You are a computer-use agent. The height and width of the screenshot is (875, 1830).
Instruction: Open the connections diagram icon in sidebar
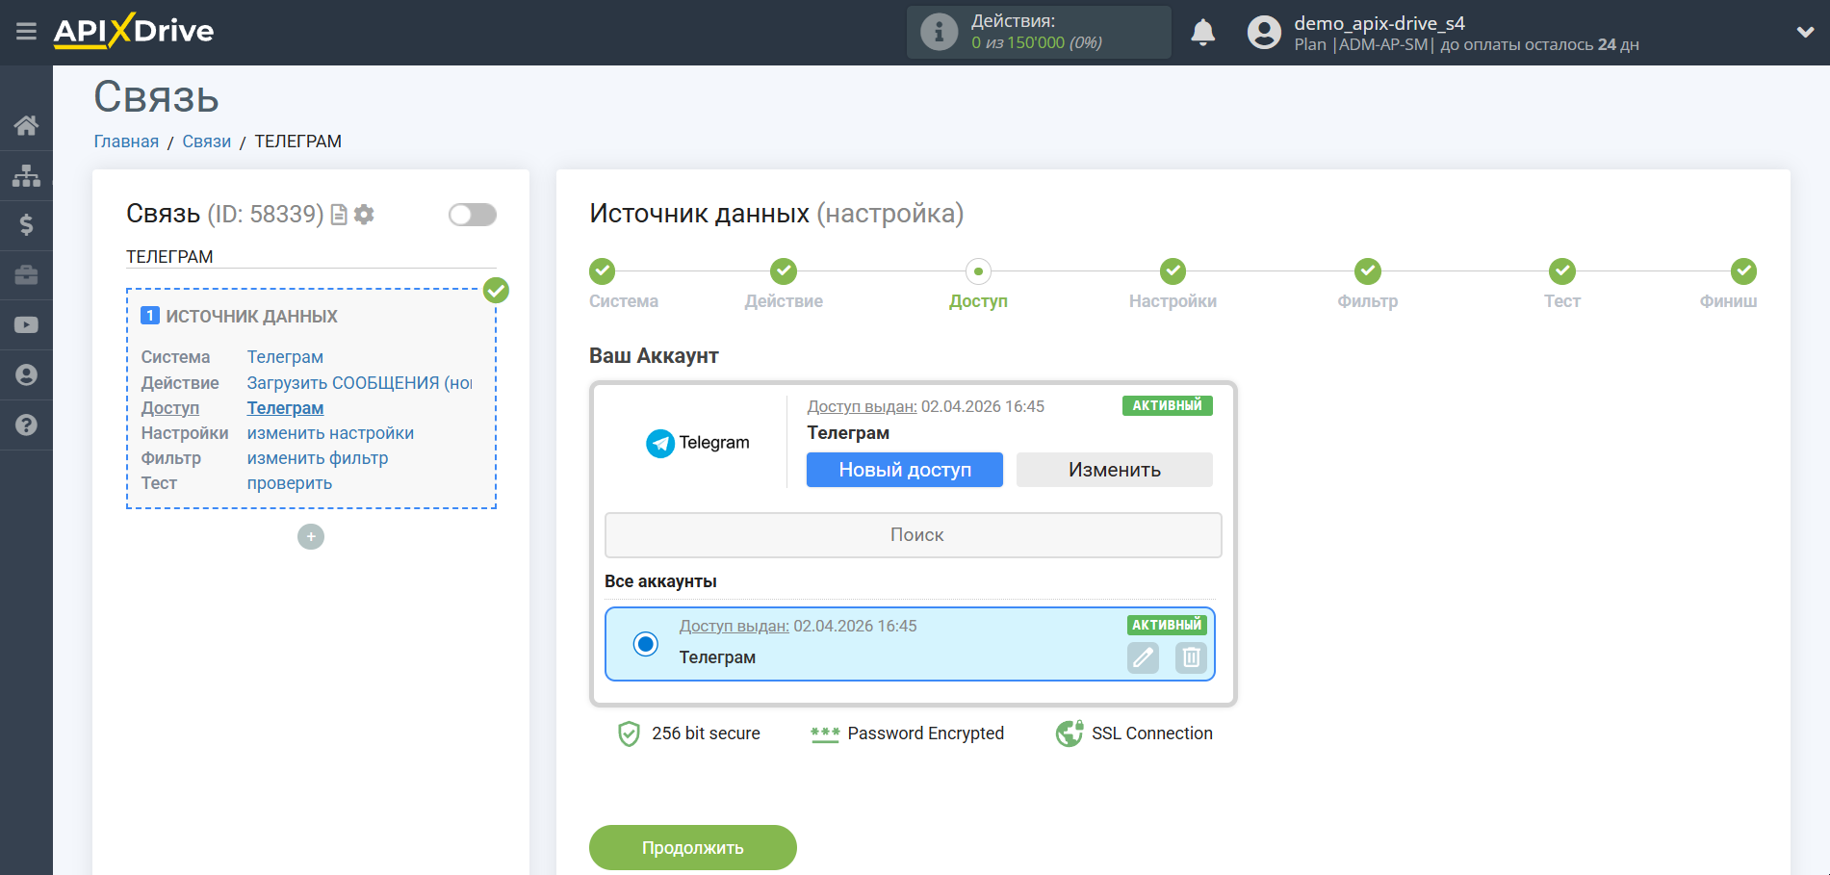point(26,175)
